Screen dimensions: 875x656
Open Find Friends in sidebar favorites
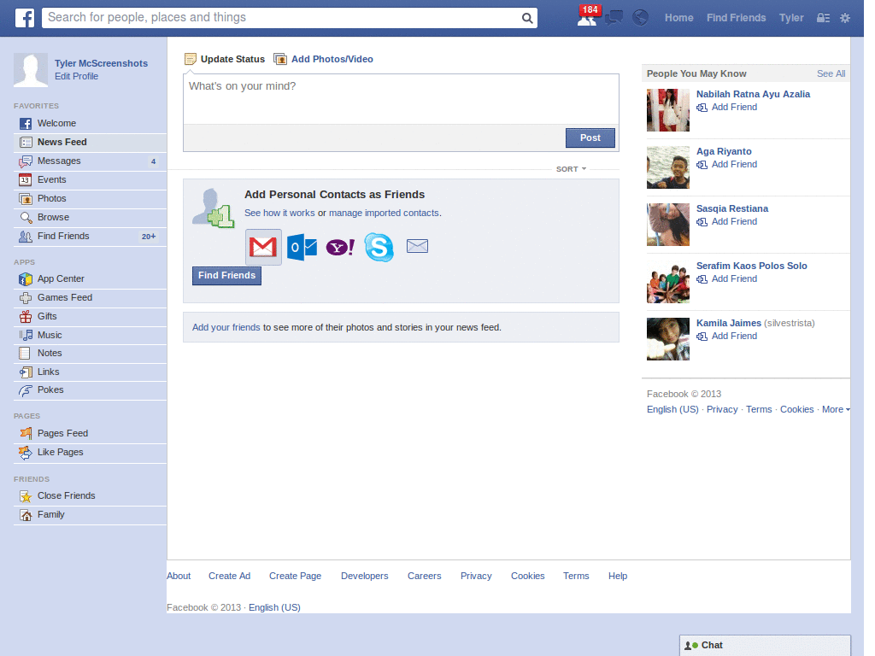point(90,237)
